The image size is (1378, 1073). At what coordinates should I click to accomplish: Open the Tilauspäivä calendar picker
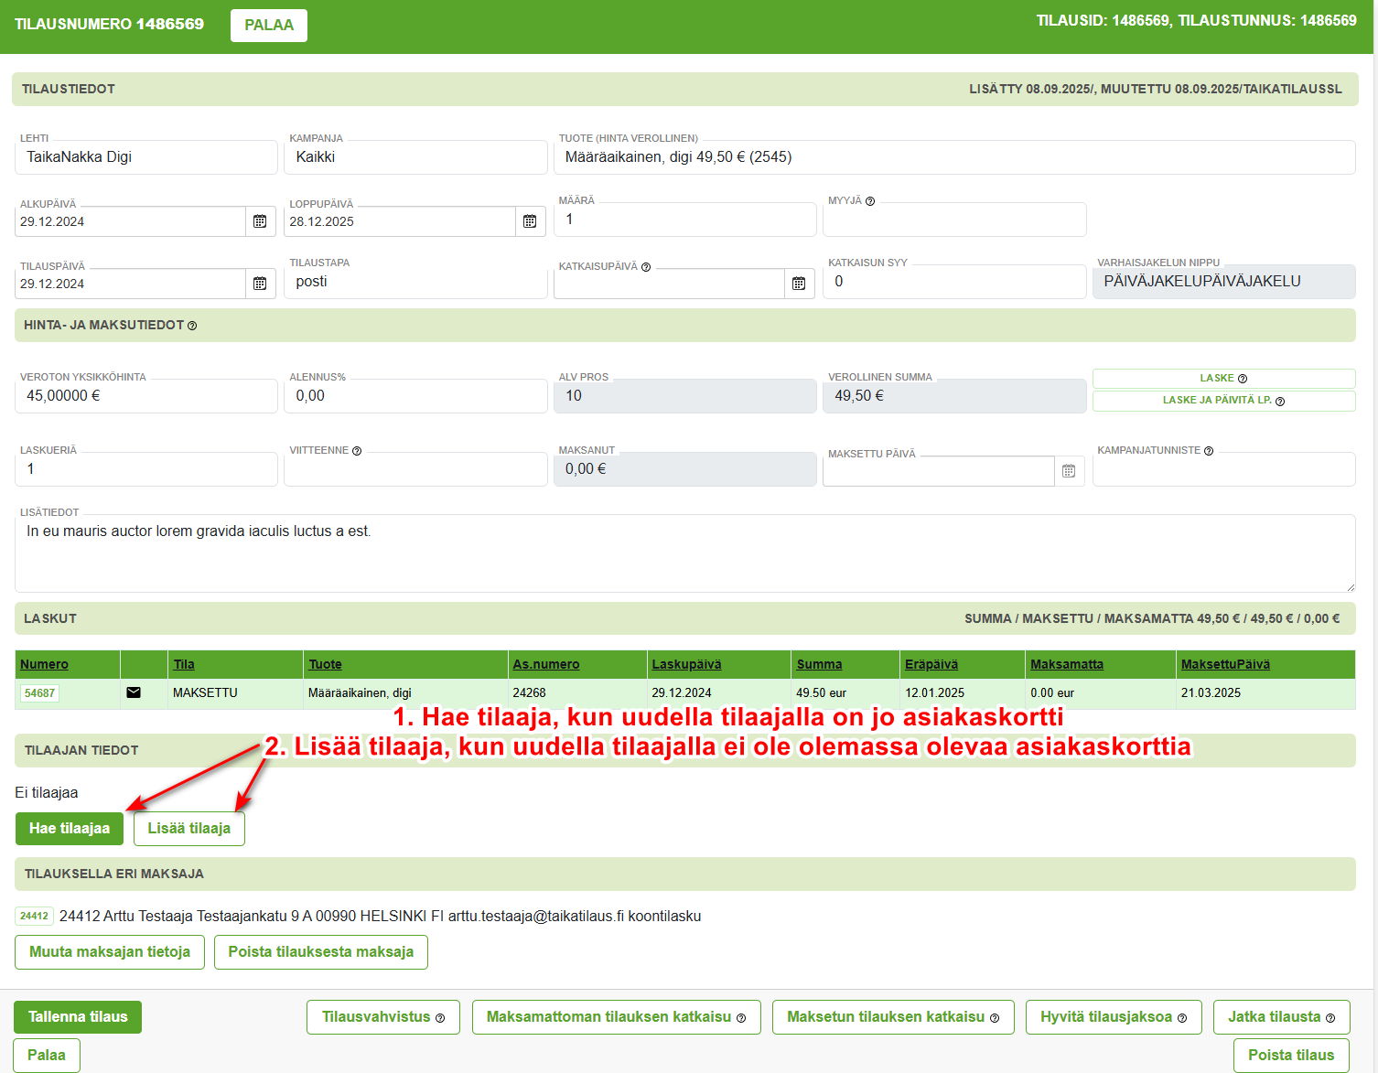pyautogui.click(x=260, y=284)
